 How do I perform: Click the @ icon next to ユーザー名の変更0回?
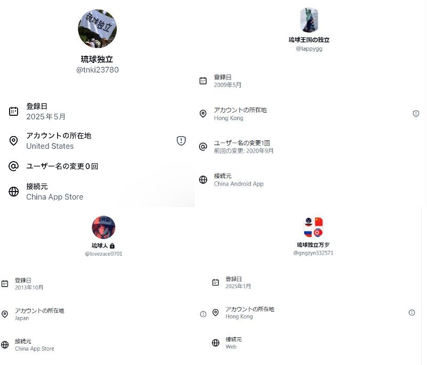coord(14,166)
